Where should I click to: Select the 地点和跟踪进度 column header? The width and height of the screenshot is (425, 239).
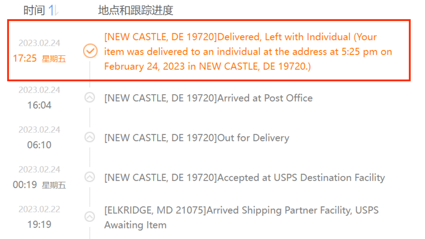click(136, 11)
